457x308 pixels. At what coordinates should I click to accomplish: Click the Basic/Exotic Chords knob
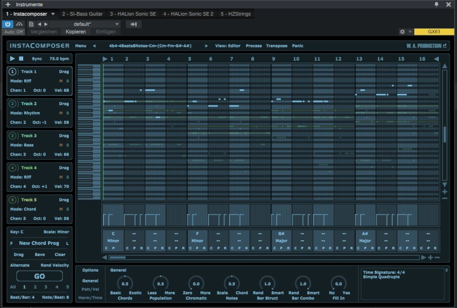click(125, 284)
